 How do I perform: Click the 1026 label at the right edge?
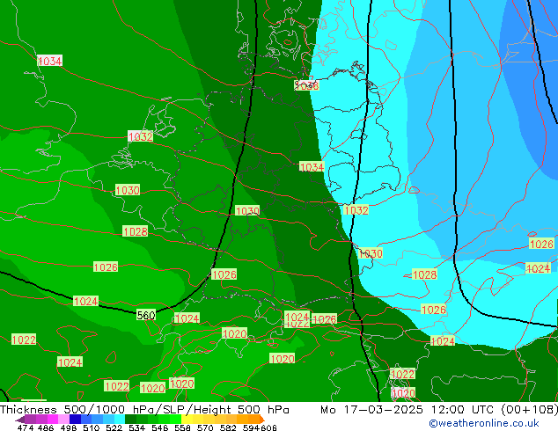(x=541, y=244)
